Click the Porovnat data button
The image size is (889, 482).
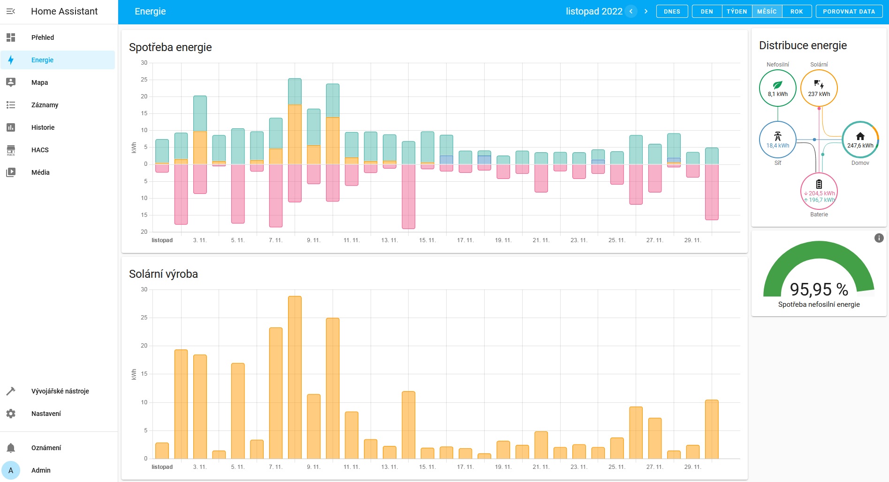[x=849, y=11]
